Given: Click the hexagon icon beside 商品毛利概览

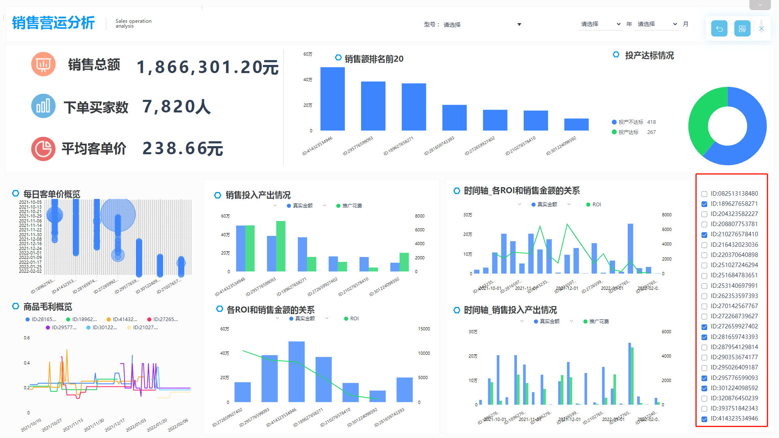Looking at the screenshot, I should [15, 306].
